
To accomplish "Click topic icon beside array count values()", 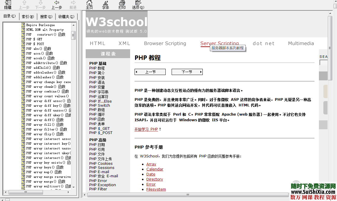I will (x=23, y=96).
